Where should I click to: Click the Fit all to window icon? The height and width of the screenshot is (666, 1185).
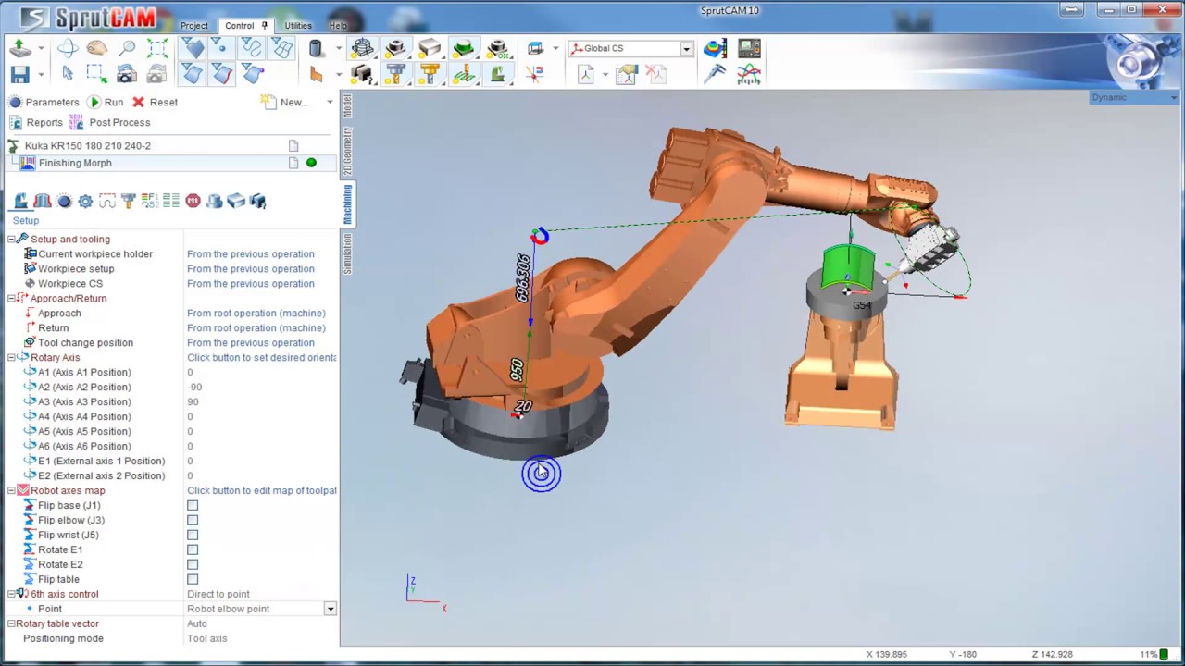[x=157, y=48]
